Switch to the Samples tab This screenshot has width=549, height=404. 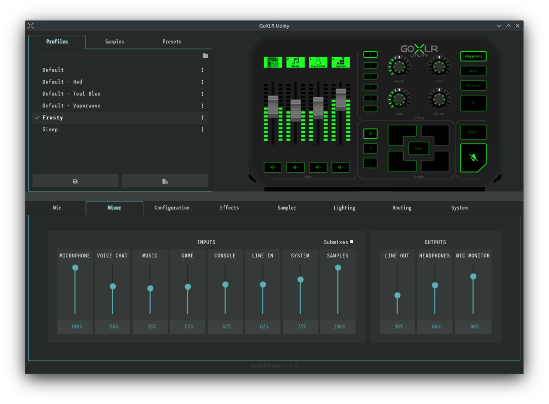click(114, 42)
